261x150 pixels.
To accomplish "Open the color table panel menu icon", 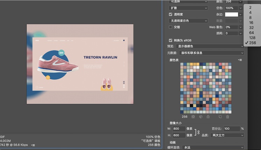I will tap(240, 60).
